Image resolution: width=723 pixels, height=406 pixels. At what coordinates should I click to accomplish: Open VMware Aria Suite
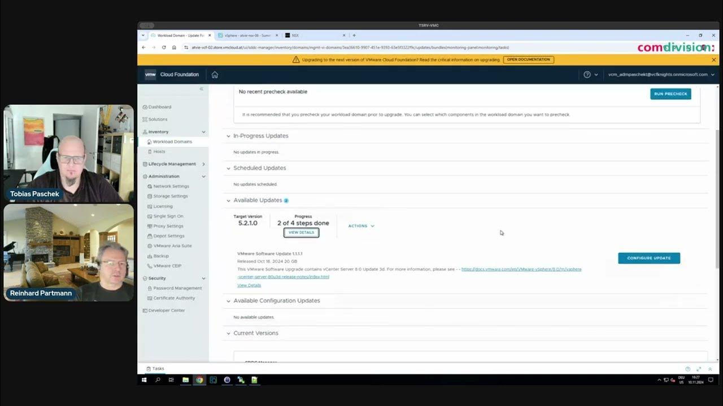172,246
